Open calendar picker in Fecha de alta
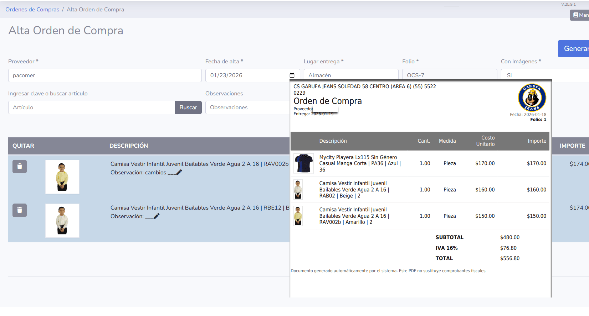Viewport: 589px width, 316px height. (292, 75)
